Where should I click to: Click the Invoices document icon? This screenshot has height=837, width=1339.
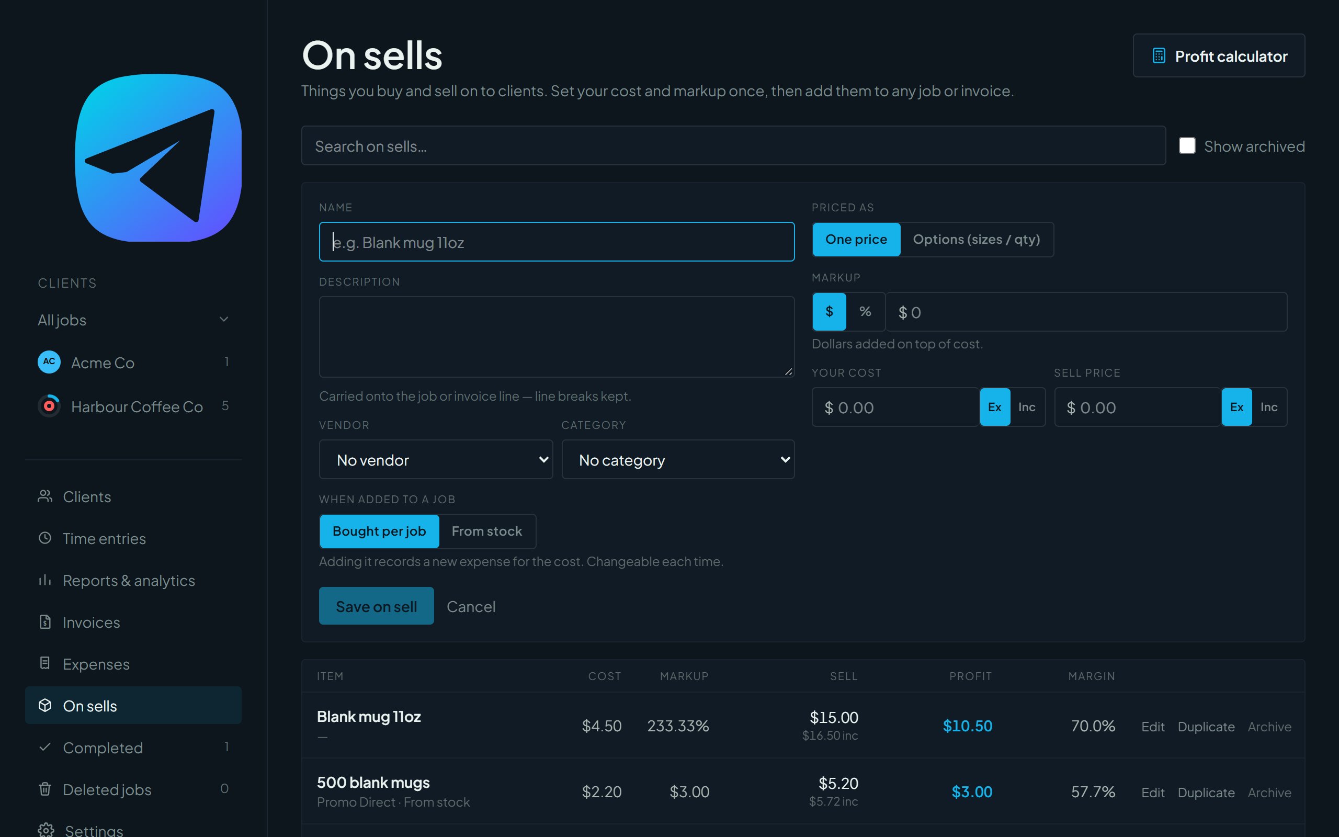(x=46, y=621)
